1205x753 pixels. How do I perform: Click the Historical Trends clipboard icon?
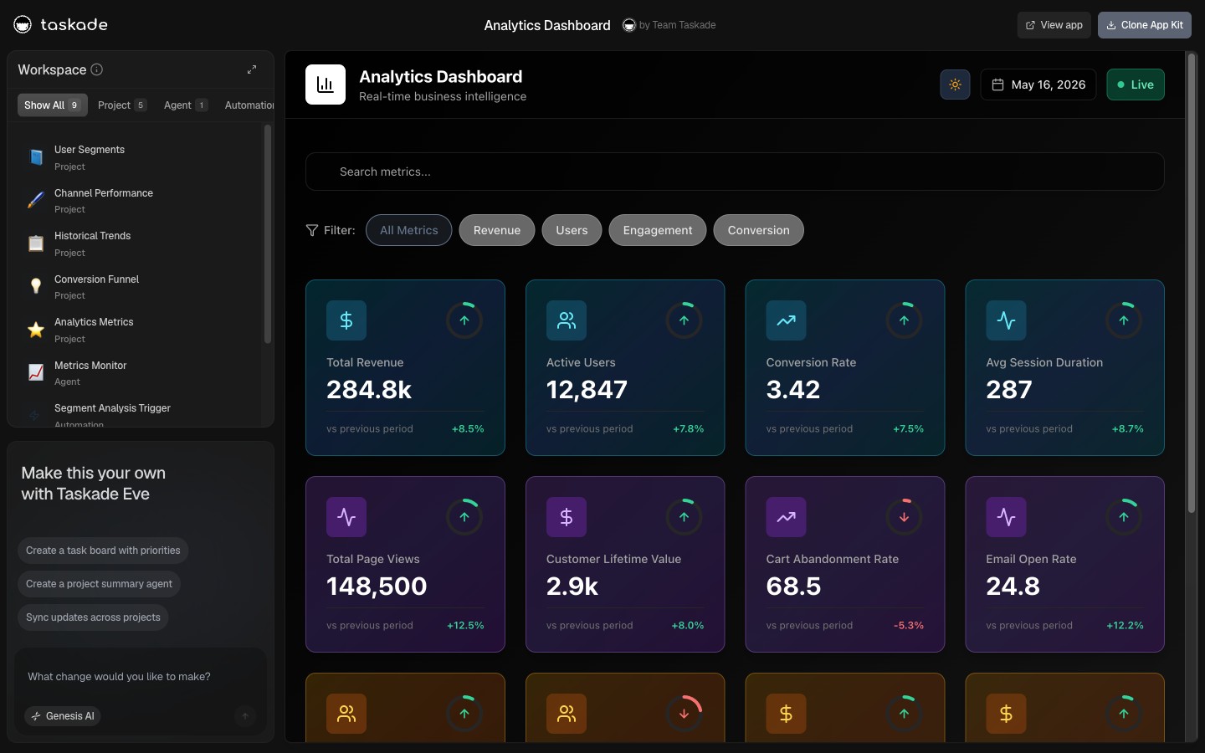pos(36,243)
